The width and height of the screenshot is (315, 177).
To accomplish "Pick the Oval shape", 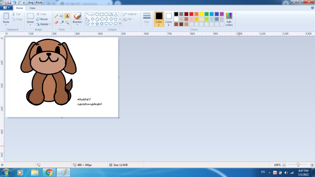I will pos(97,14).
